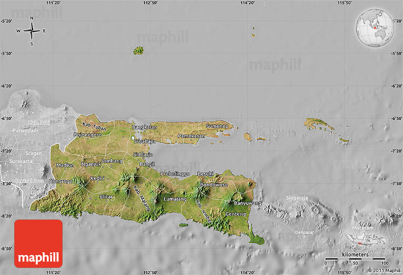Select the Surabaya city label
Image resolution: width=403 pixels, height=275 pixels.
point(145,141)
